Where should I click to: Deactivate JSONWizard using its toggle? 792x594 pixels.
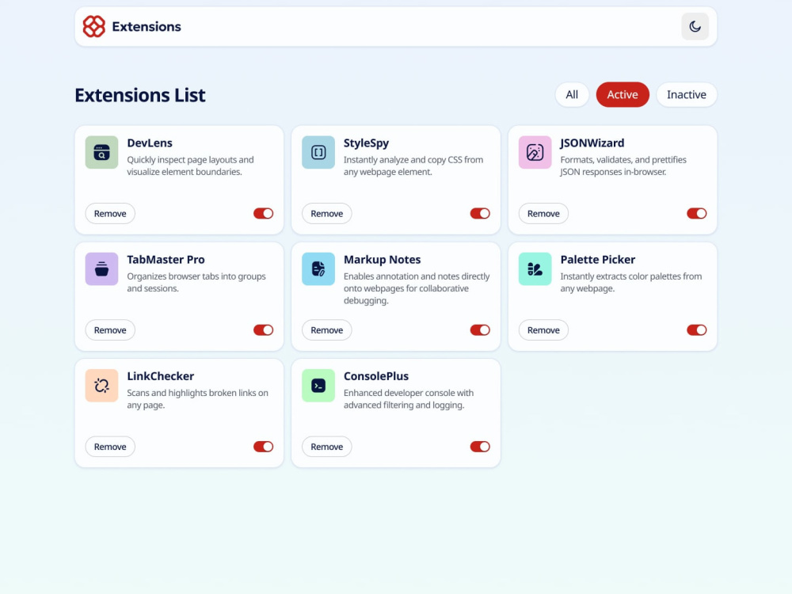(x=696, y=213)
